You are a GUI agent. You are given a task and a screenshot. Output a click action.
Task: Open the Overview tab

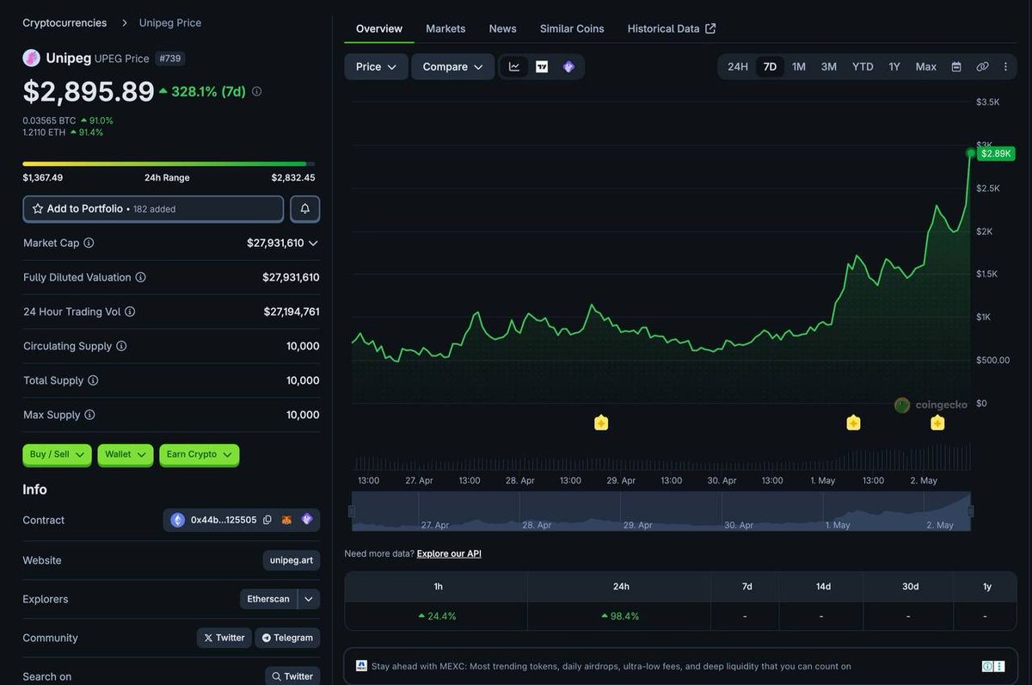379,28
